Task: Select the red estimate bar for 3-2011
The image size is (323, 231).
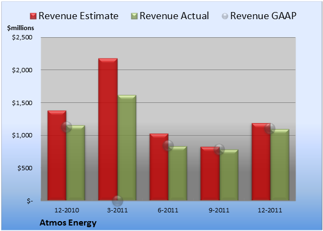Action: (x=108, y=129)
